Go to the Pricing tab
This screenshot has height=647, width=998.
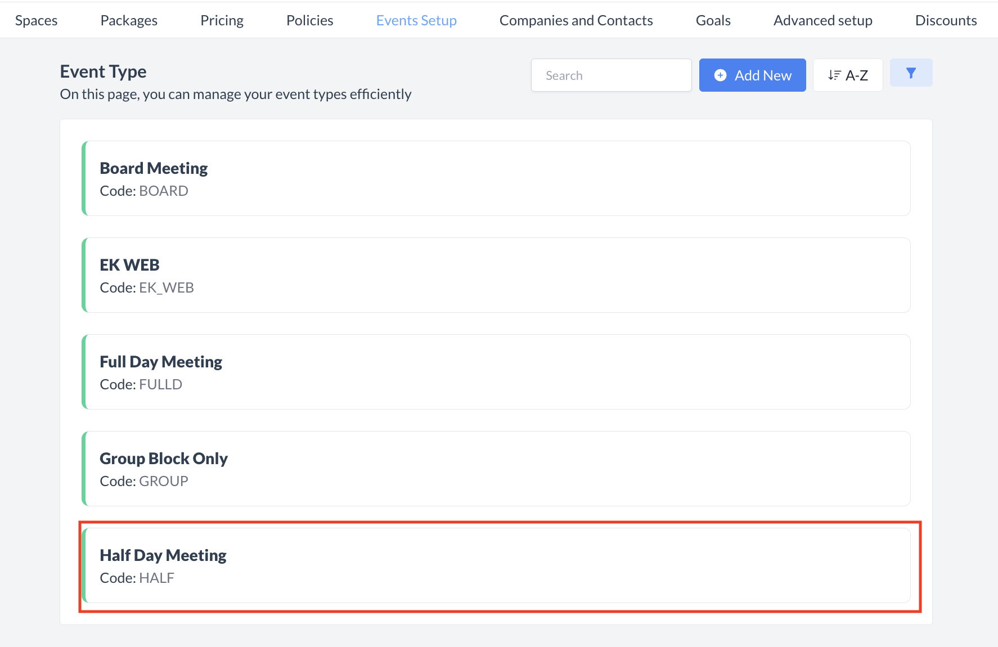[x=222, y=21]
